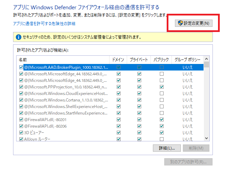The image size is (228, 173).
Task: Click the list scrollbar down arrow
Action: click(206, 138)
